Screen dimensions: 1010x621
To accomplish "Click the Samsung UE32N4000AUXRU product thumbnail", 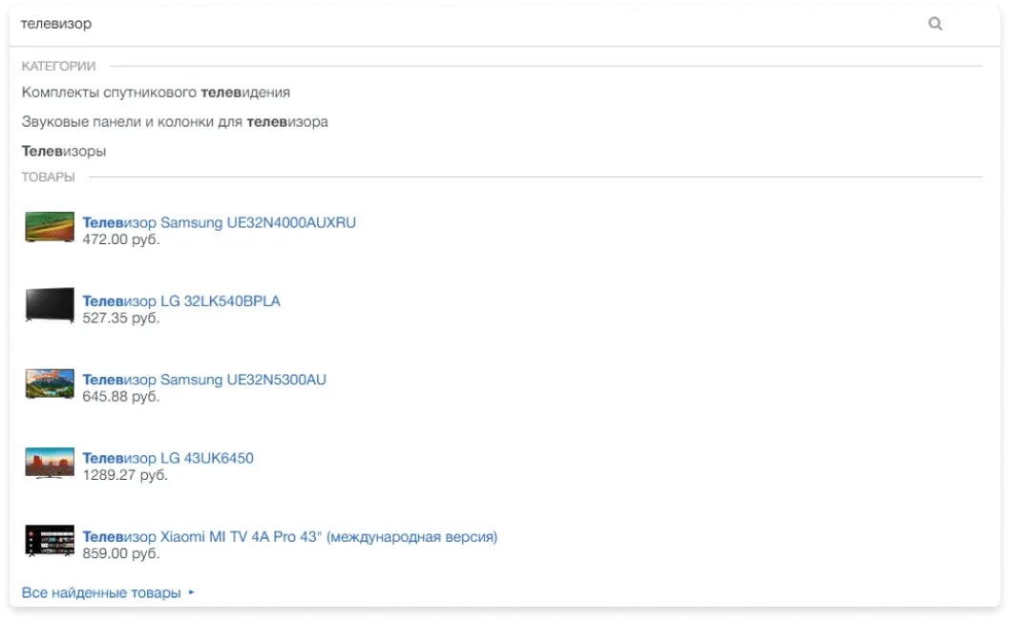I will point(50,226).
